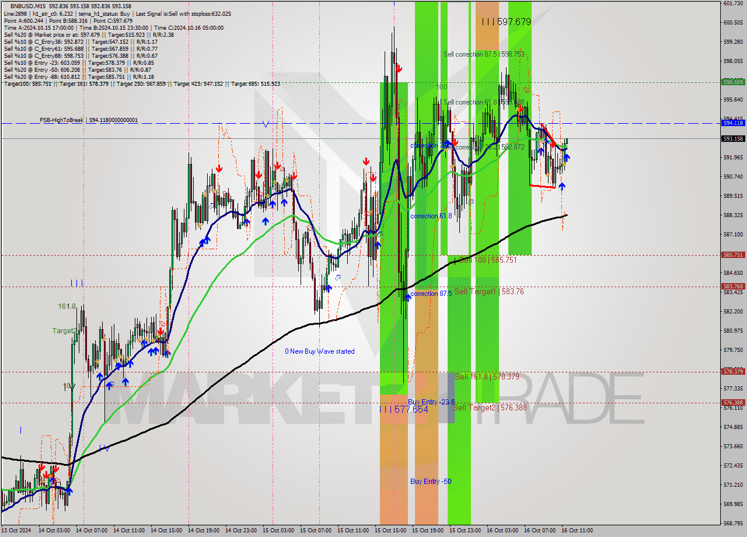The image size is (747, 537).
Task: Click the '16 Oct 11:00' time axis label
Action: pos(577,530)
